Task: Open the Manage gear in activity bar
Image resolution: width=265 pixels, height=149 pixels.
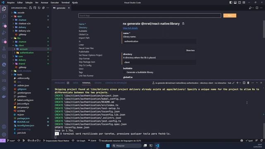Action: [x=4, y=135]
